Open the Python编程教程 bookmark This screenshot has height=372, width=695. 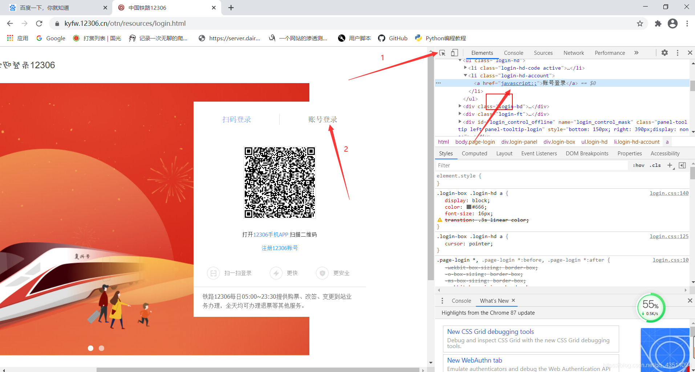[440, 38]
